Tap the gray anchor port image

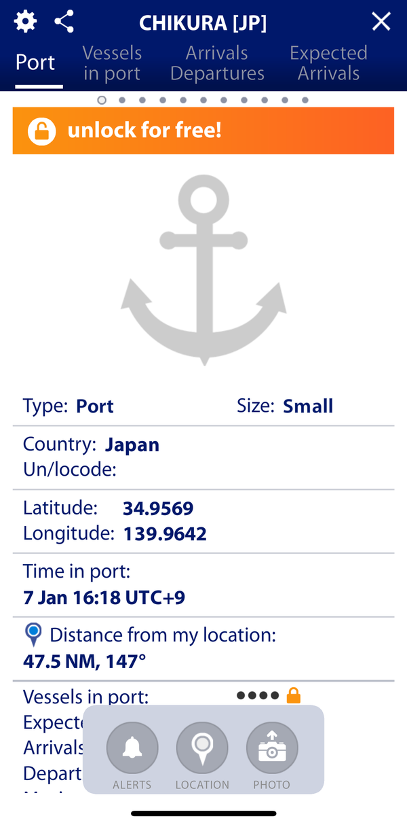click(203, 270)
